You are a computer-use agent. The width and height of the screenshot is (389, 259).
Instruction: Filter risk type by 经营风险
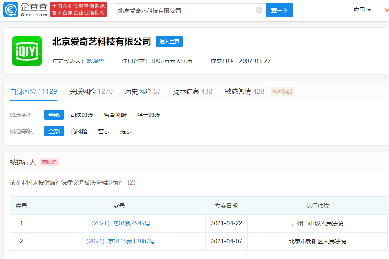coord(149,115)
